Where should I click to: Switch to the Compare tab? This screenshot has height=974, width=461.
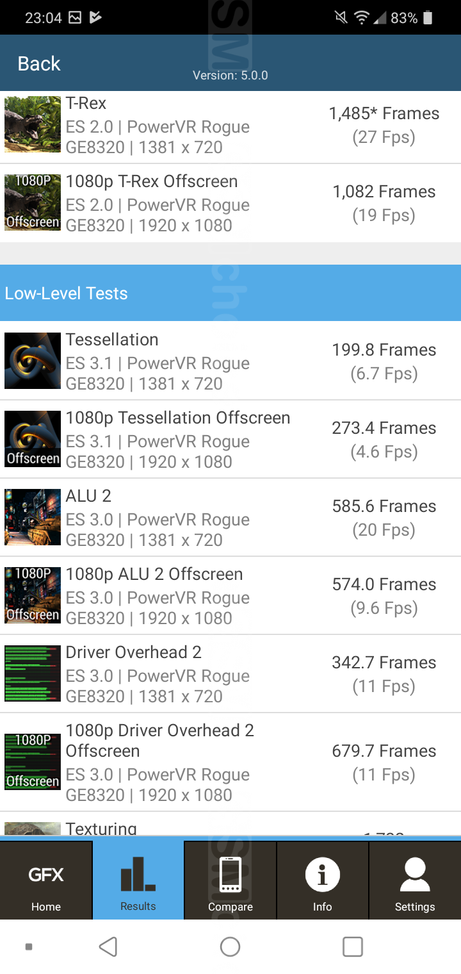point(230,880)
